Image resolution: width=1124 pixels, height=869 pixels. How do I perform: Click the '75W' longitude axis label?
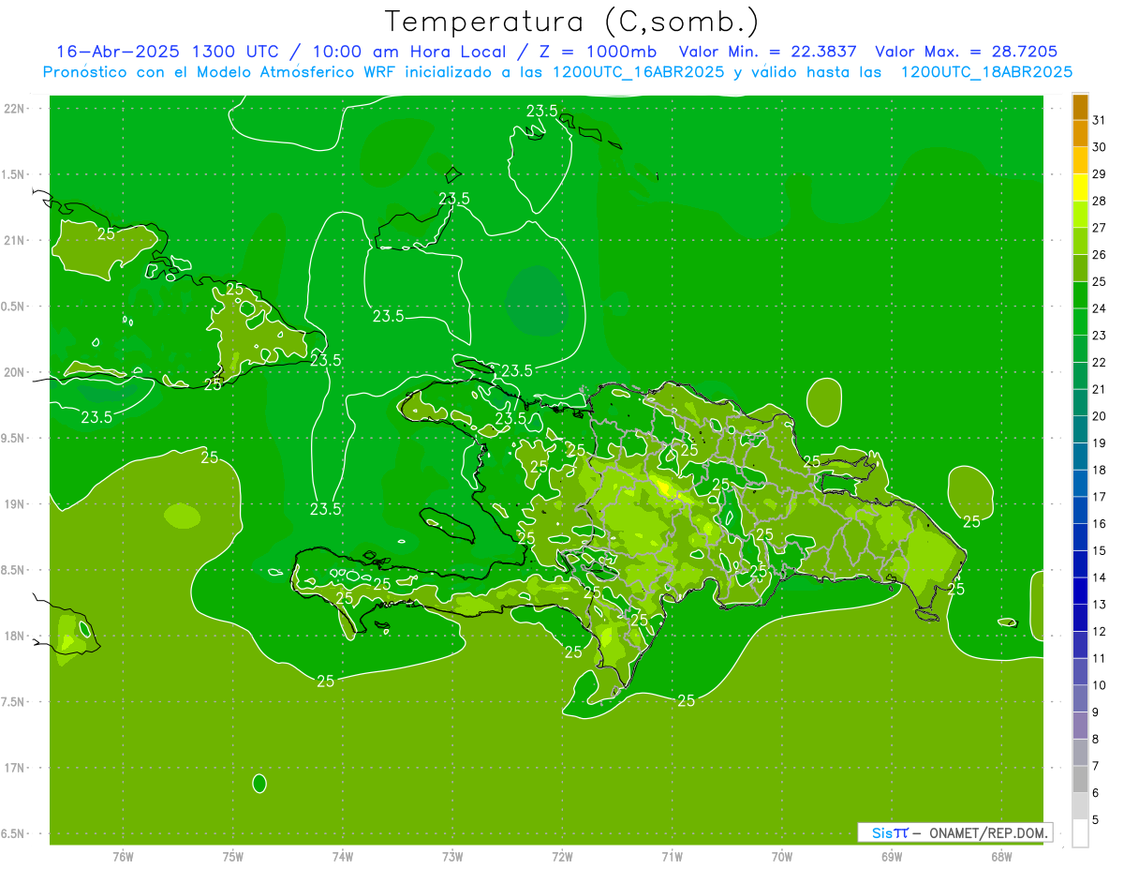click(x=232, y=857)
